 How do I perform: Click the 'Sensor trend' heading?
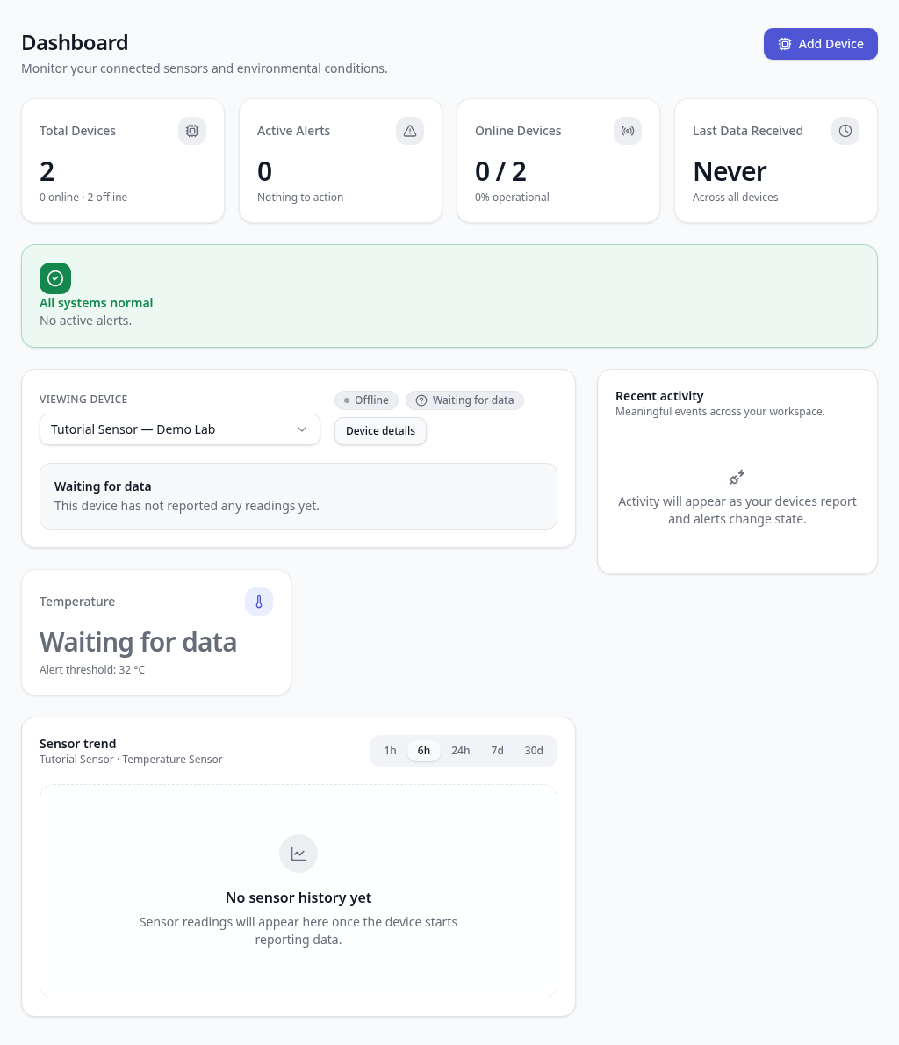(x=77, y=744)
